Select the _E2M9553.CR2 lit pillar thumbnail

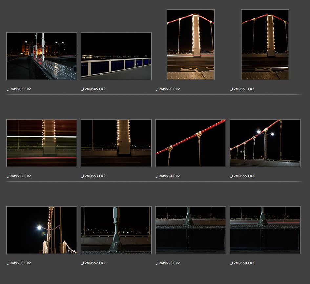click(116, 143)
